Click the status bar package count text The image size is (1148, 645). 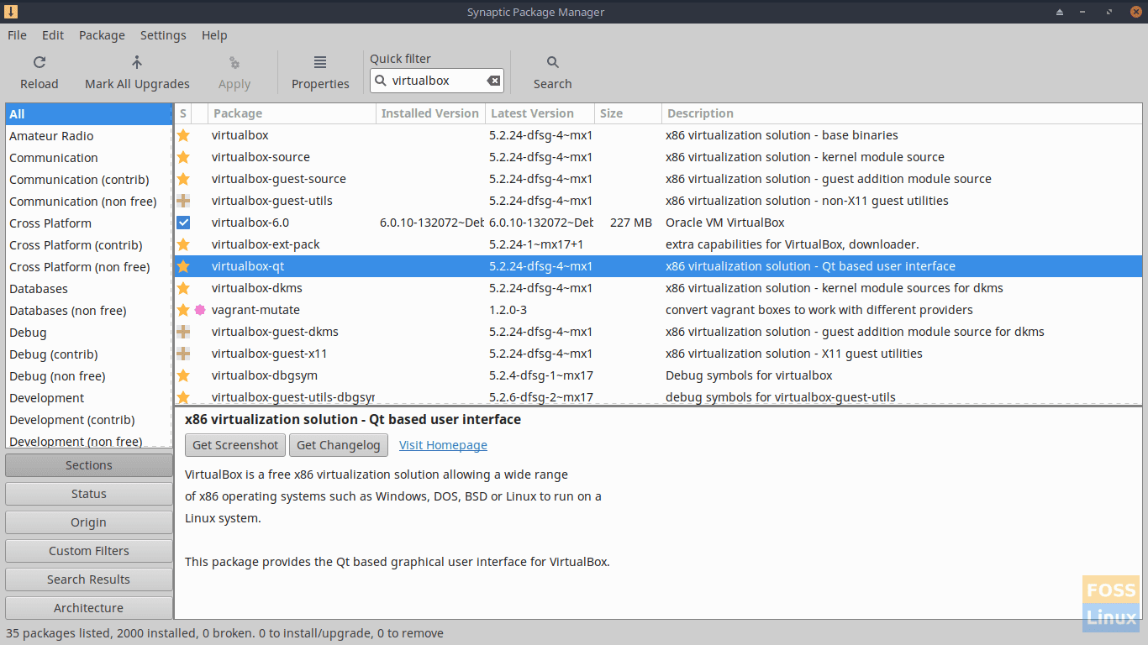click(224, 633)
